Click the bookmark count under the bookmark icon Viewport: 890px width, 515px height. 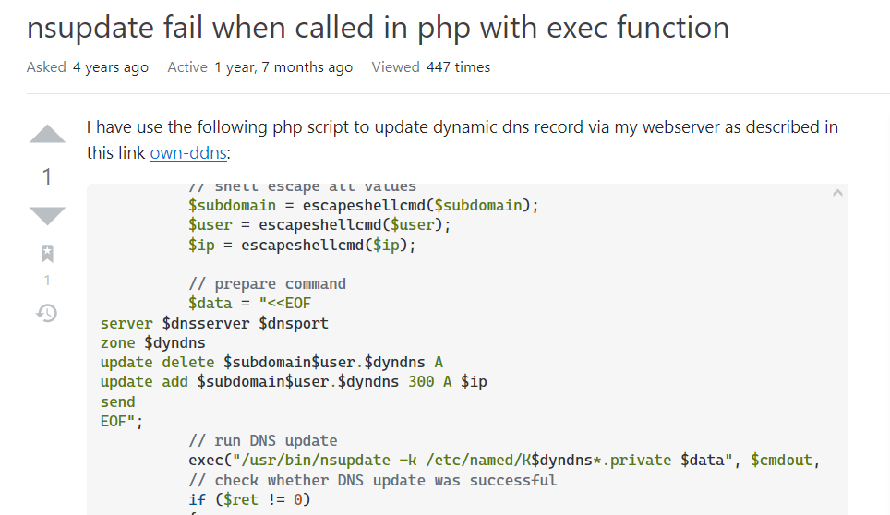coord(48,281)
